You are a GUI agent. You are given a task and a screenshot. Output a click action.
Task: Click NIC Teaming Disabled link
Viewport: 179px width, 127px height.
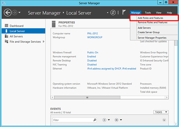click(x=92, y=64)
